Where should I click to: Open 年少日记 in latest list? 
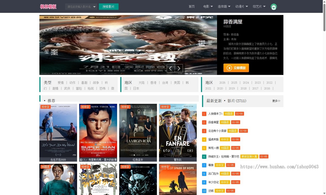213,182
